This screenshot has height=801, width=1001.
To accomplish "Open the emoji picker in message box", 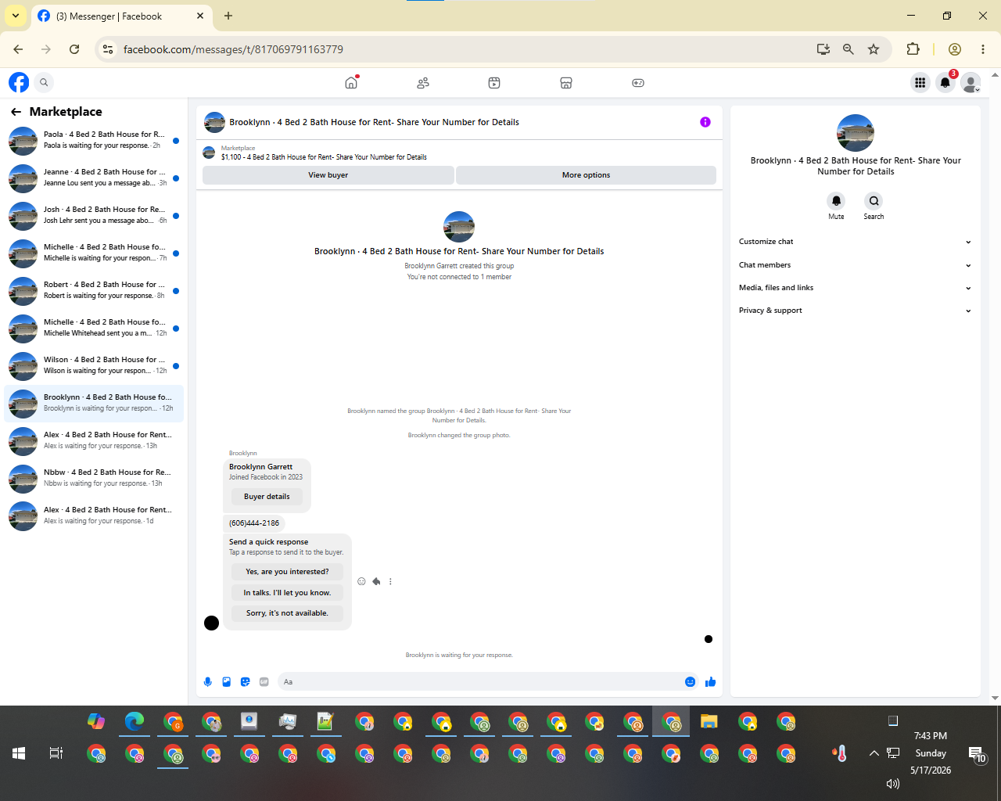I will [691, 682].
